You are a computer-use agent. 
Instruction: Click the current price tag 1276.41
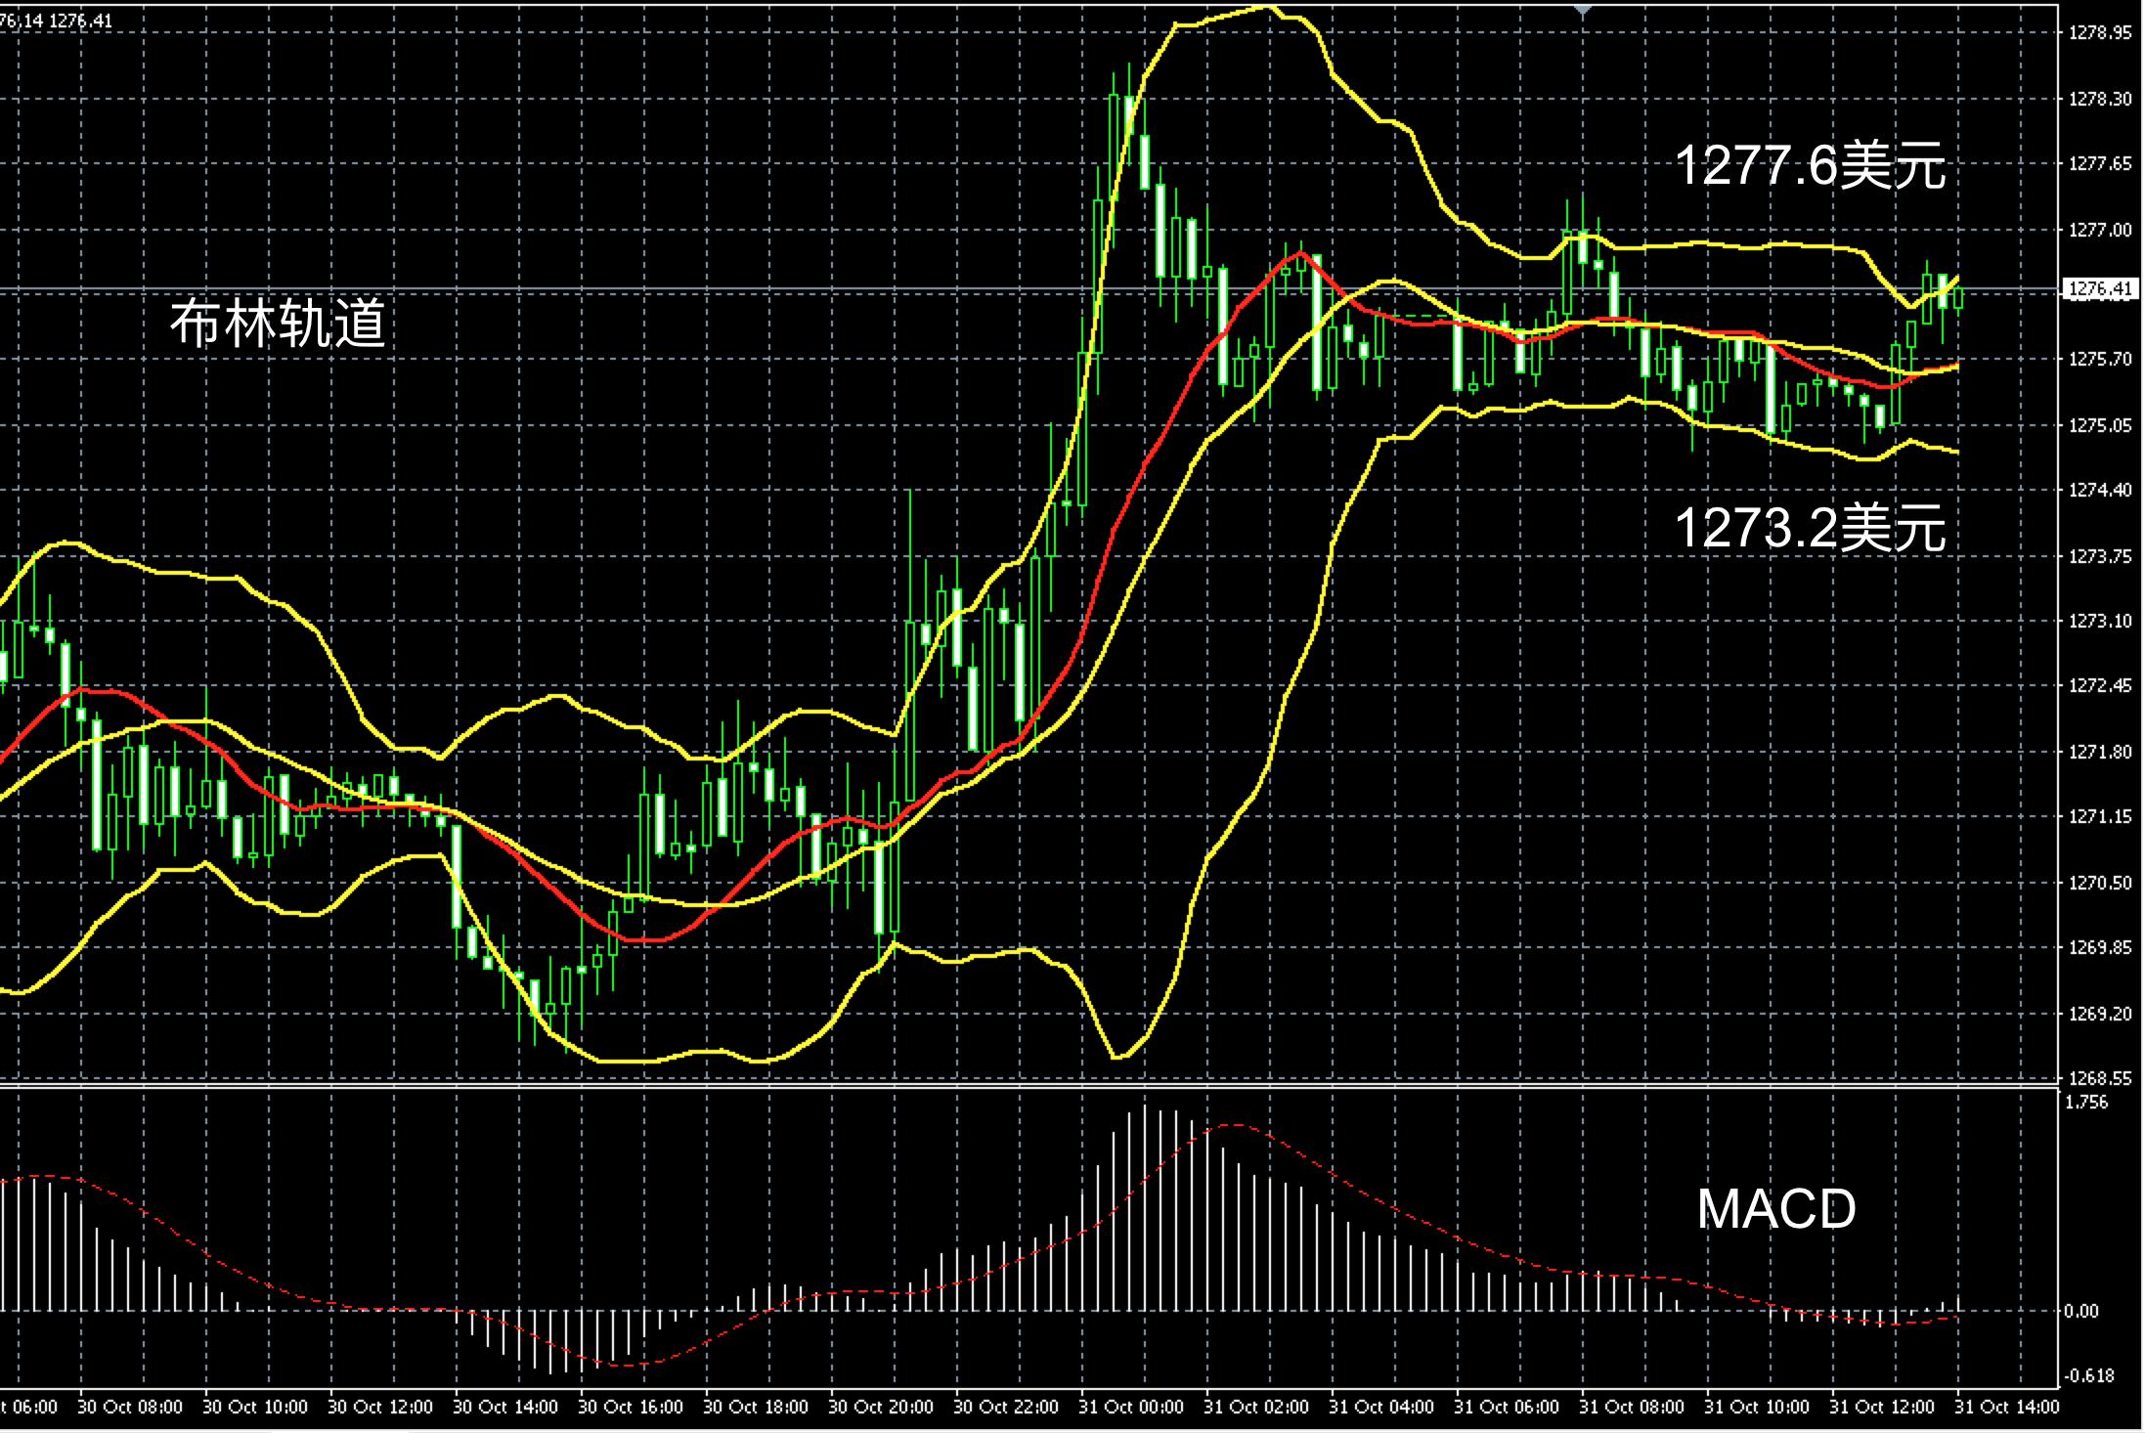point(2099,289)
